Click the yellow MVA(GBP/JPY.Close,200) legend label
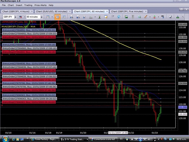189x142 pixels. (x=18, y=27)
